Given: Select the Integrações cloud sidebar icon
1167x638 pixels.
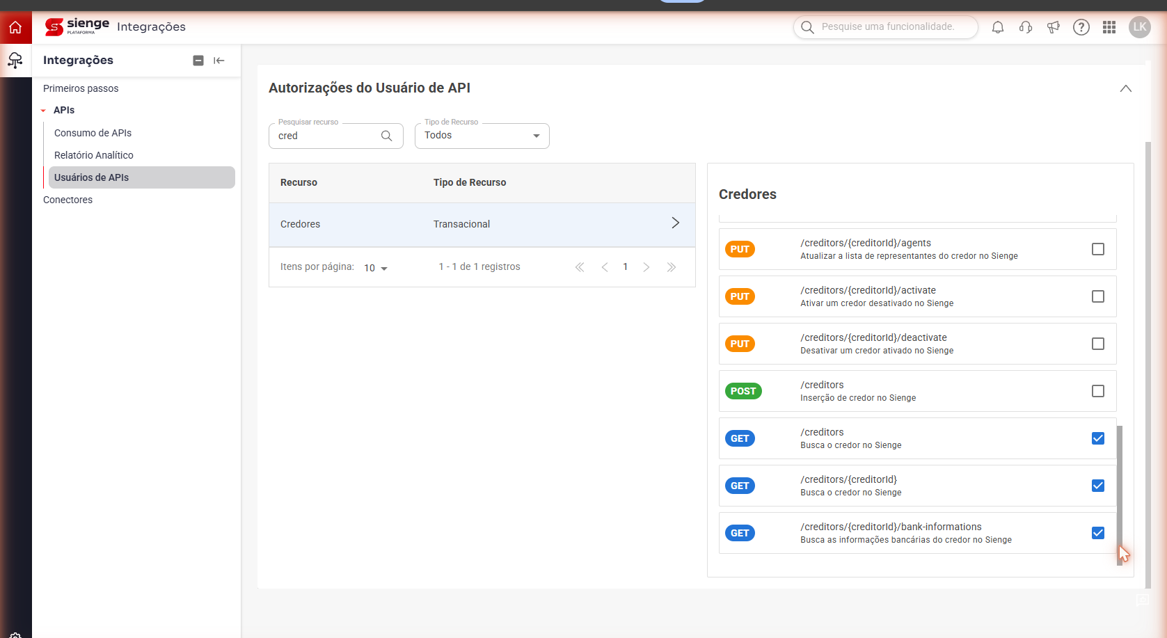Looking at the screenshot, I should pyautogui.click(x=15, y=61).
